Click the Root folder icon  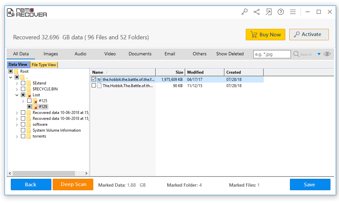click(16, 71)
